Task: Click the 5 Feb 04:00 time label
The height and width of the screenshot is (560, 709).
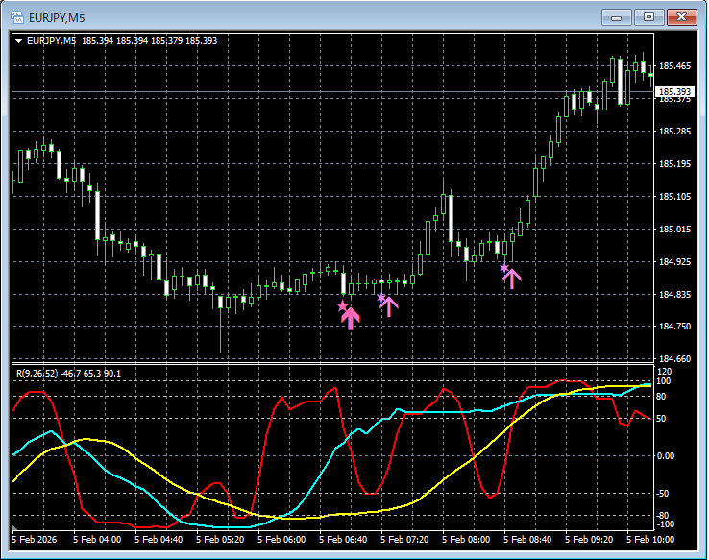Action: [x=97, y=540]
